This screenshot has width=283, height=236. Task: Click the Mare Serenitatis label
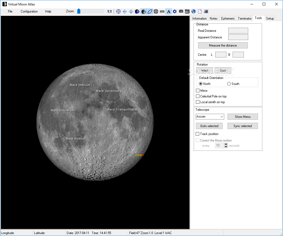109,91
